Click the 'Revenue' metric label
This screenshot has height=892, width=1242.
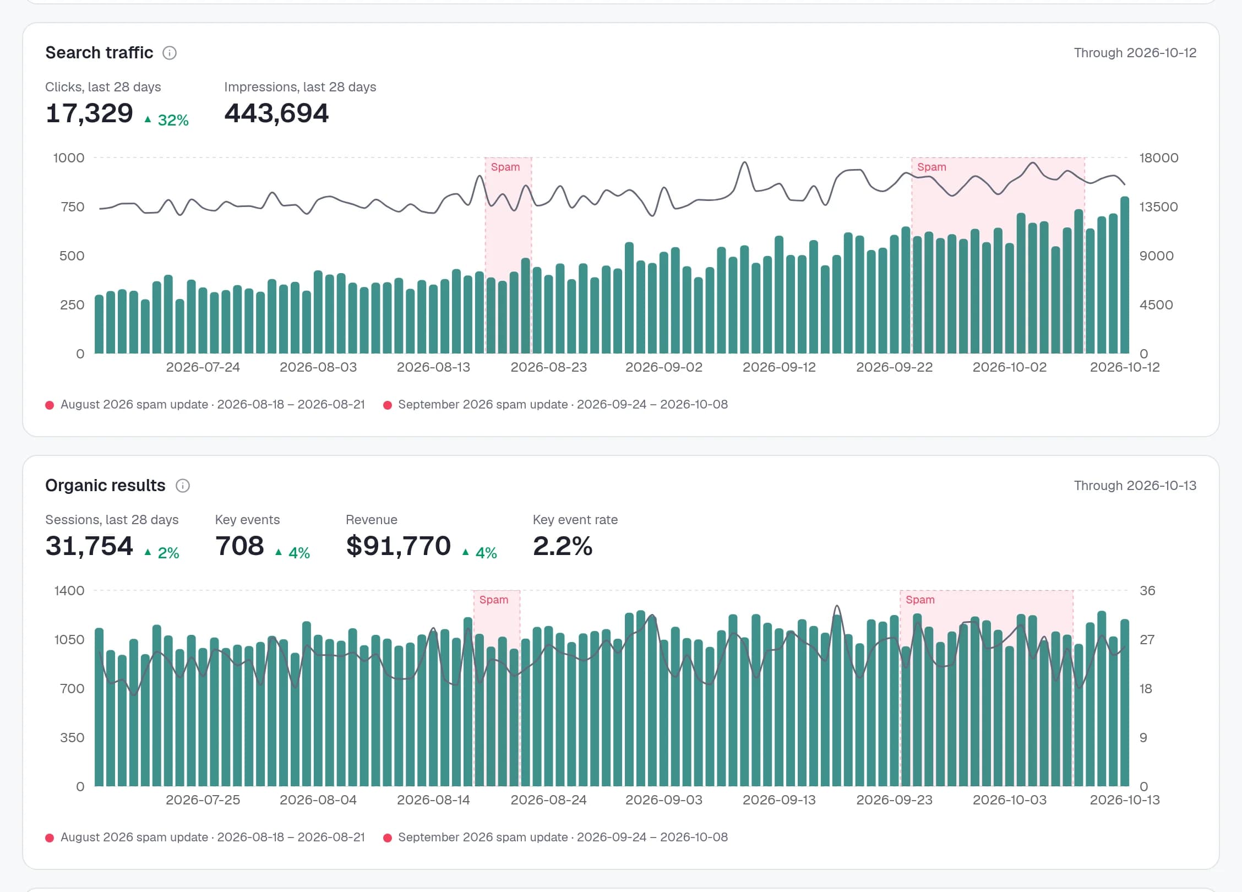(372, 520)
